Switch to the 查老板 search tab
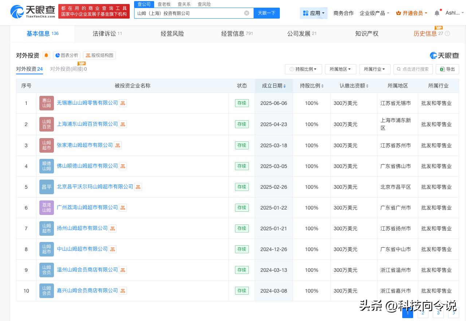466x321 pixels. [x=164, y=4]
